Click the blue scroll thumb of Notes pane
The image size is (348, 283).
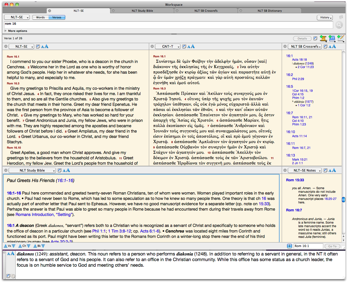[x=344, y=199]
